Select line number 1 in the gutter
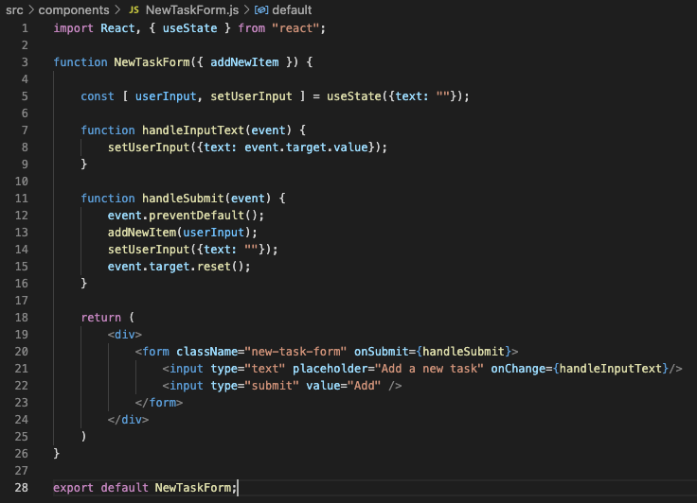Viewport: 697px width, 503px height. click(25, 28)
